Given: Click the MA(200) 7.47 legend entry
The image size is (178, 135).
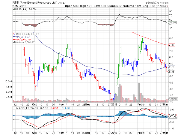Looking at the screenshot, I should 23,40.
